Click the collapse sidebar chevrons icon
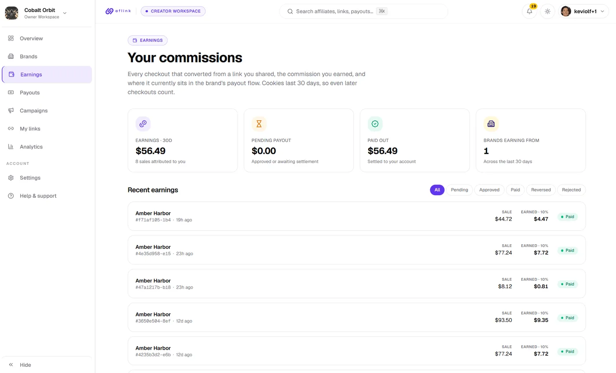Image resolution: width=616 pixels, height=373 pixels. 11,365
